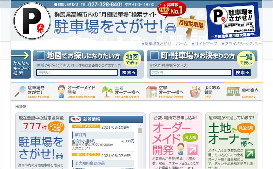The image size is (273, 169).
Task: Click the company storefront icon
Action: pyautogui.click(x=233, y=91)
